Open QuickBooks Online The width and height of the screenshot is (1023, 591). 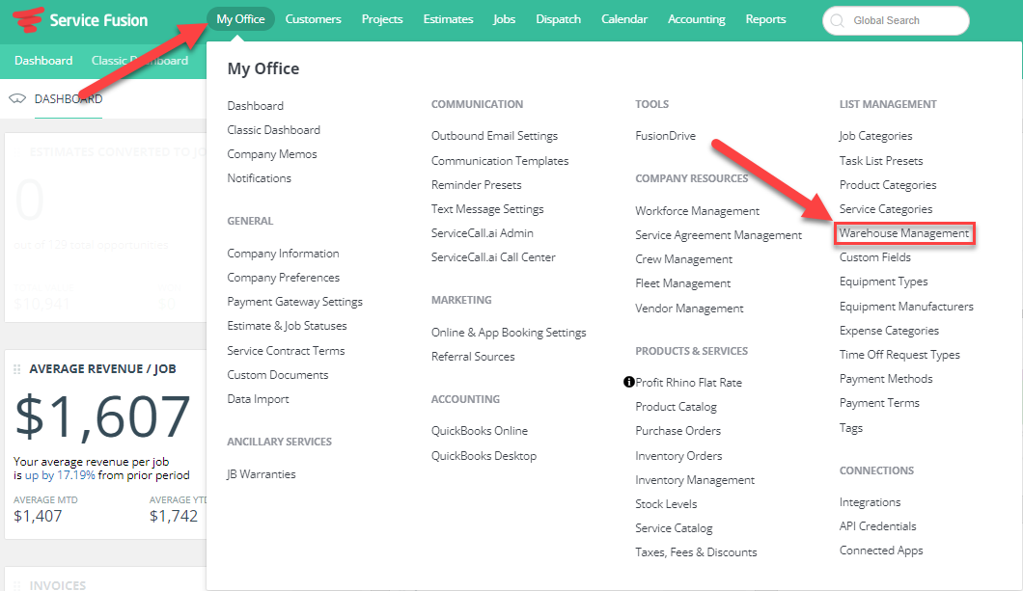pos(480,431)
